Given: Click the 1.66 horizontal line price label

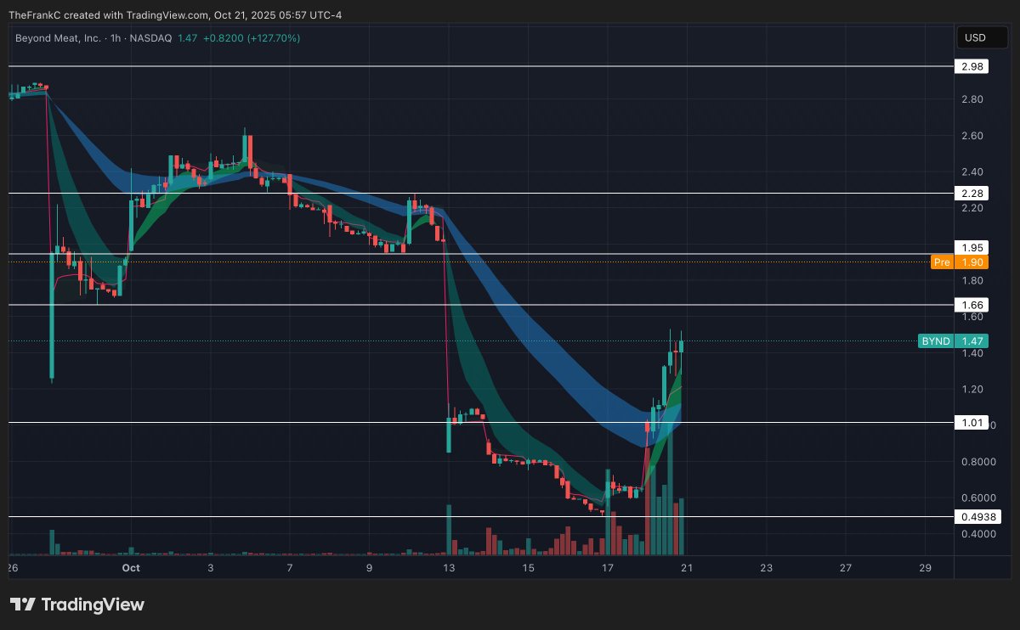Looking at the screenshot, I should point(972,305).
